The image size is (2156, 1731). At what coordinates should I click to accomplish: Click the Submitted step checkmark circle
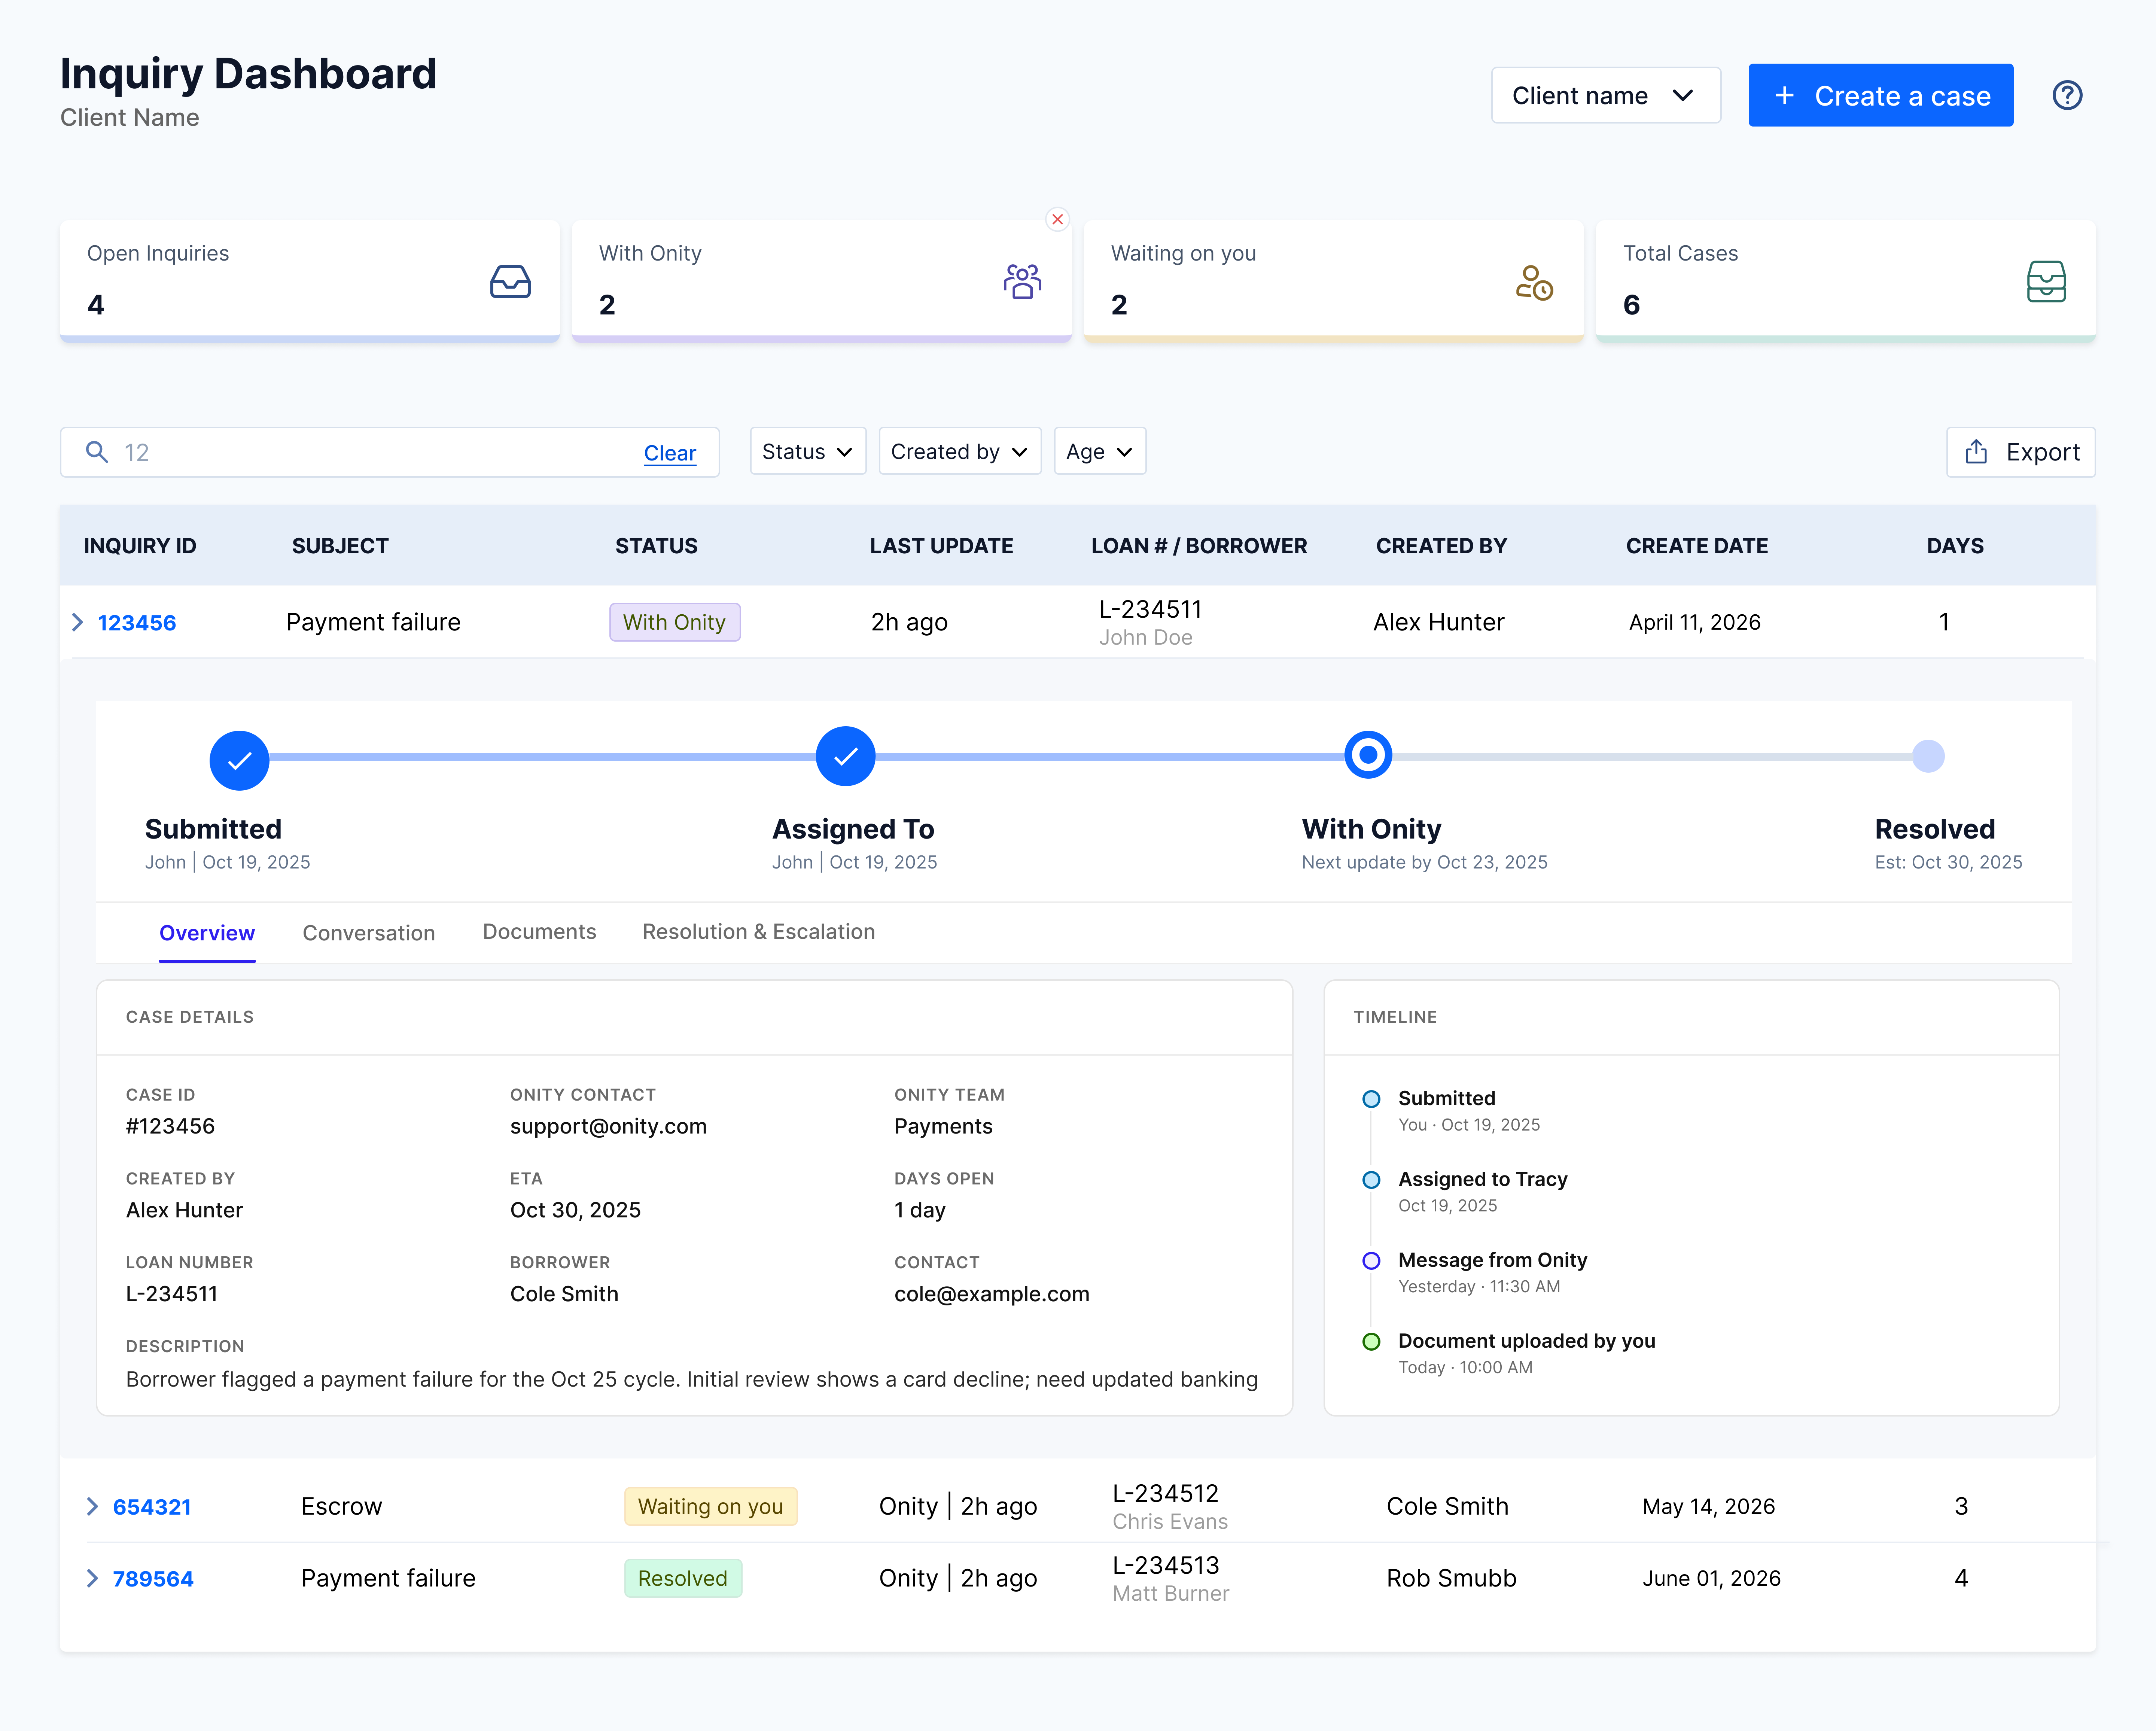pos(239,760)
